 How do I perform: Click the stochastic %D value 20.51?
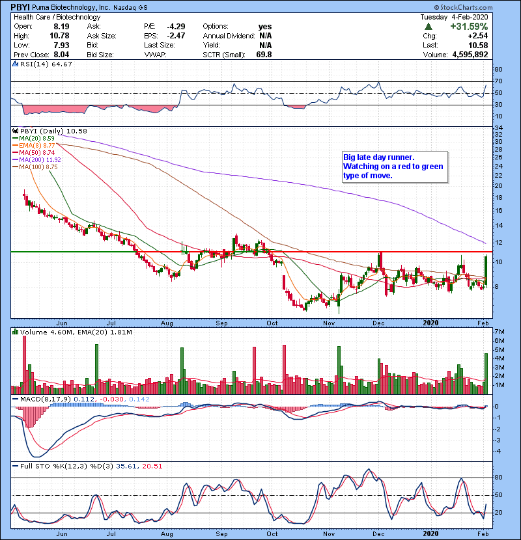point(152,466)
